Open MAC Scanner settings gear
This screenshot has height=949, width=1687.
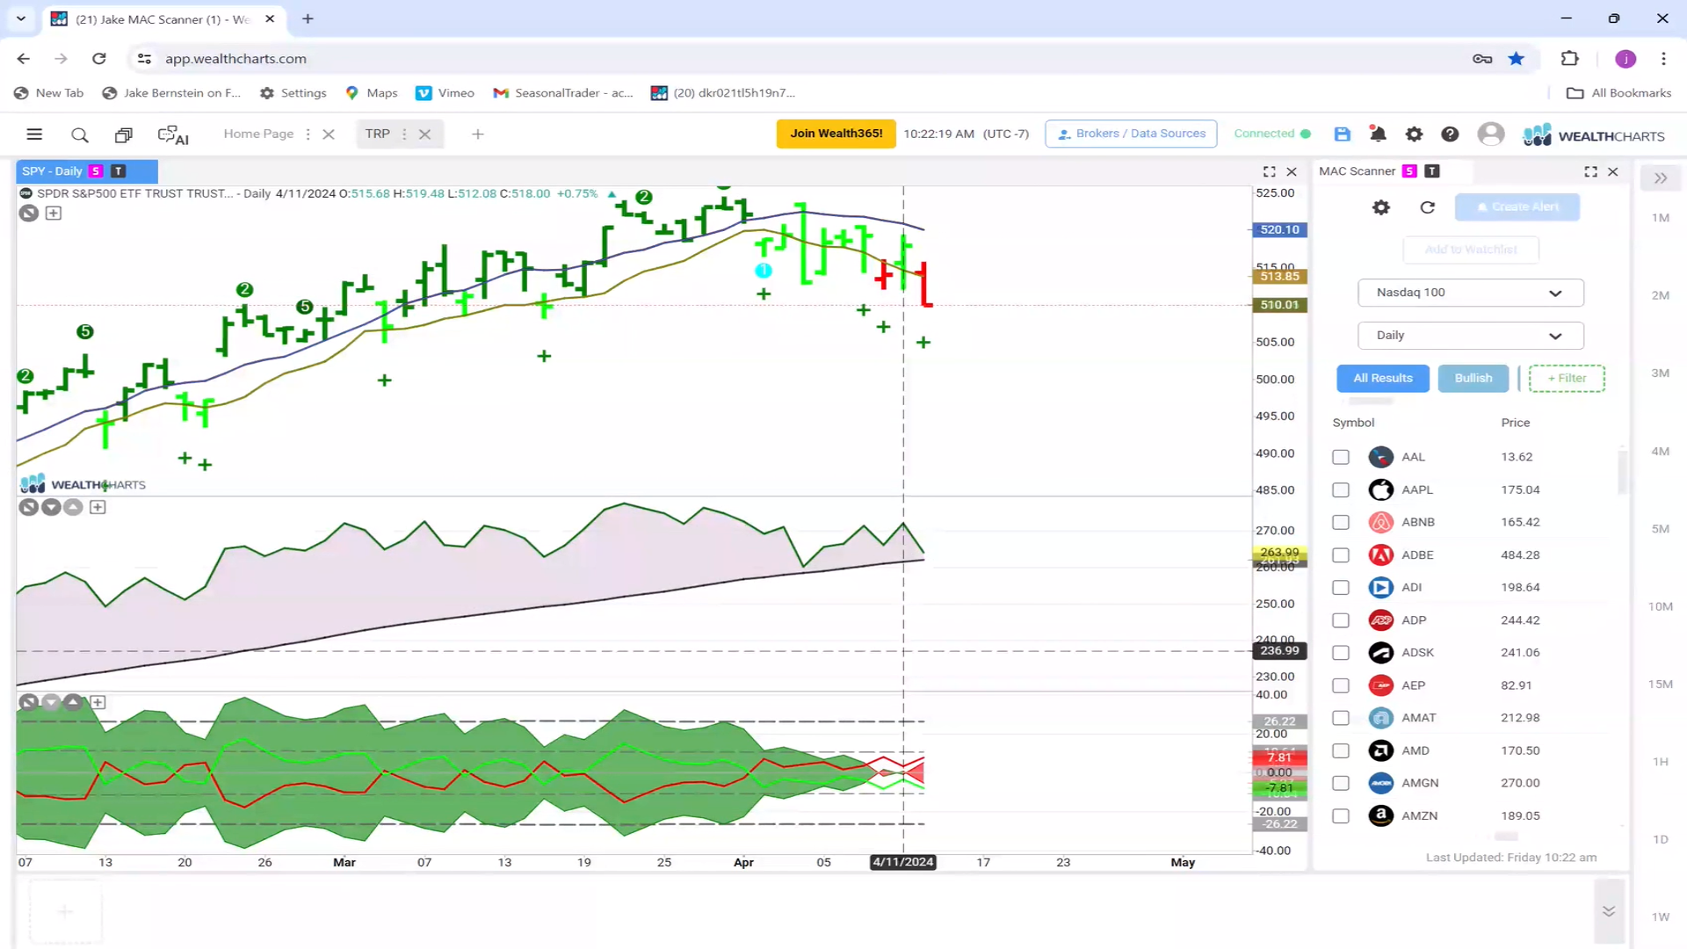(1381, 207)
